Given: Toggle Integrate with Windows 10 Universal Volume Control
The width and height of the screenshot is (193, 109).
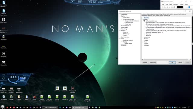Looking at the screenshot, I should click(147, 24).
